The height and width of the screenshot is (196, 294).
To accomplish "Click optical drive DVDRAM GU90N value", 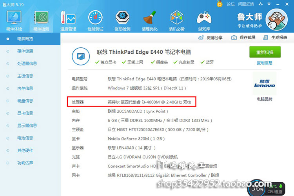I will coord(143,157).
